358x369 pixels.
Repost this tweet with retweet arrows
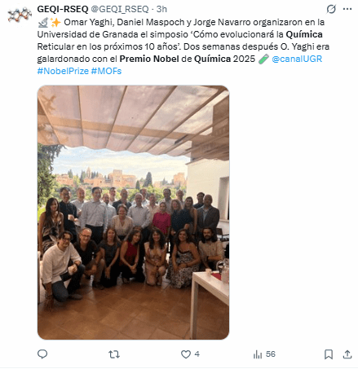coord(114,354)
